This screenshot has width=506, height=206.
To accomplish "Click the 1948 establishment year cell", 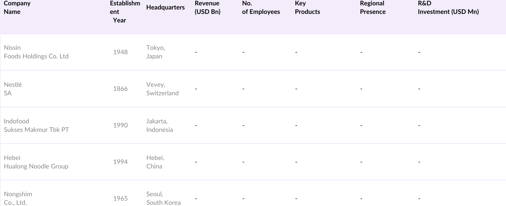I will pos(120,52).
